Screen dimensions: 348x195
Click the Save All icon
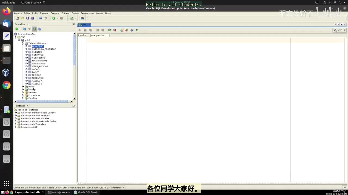(x=33, y=18)
